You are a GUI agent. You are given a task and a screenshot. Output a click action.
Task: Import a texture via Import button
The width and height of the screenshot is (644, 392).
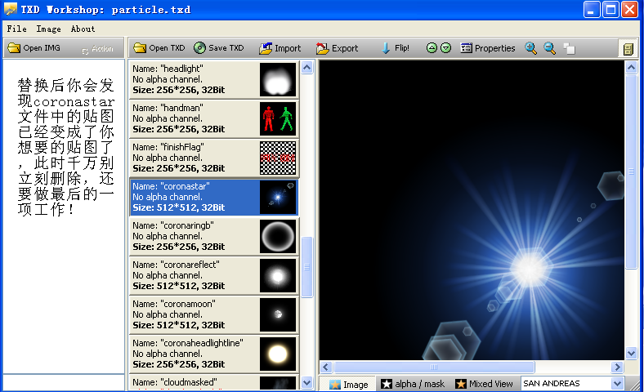[x=280, y=48]
